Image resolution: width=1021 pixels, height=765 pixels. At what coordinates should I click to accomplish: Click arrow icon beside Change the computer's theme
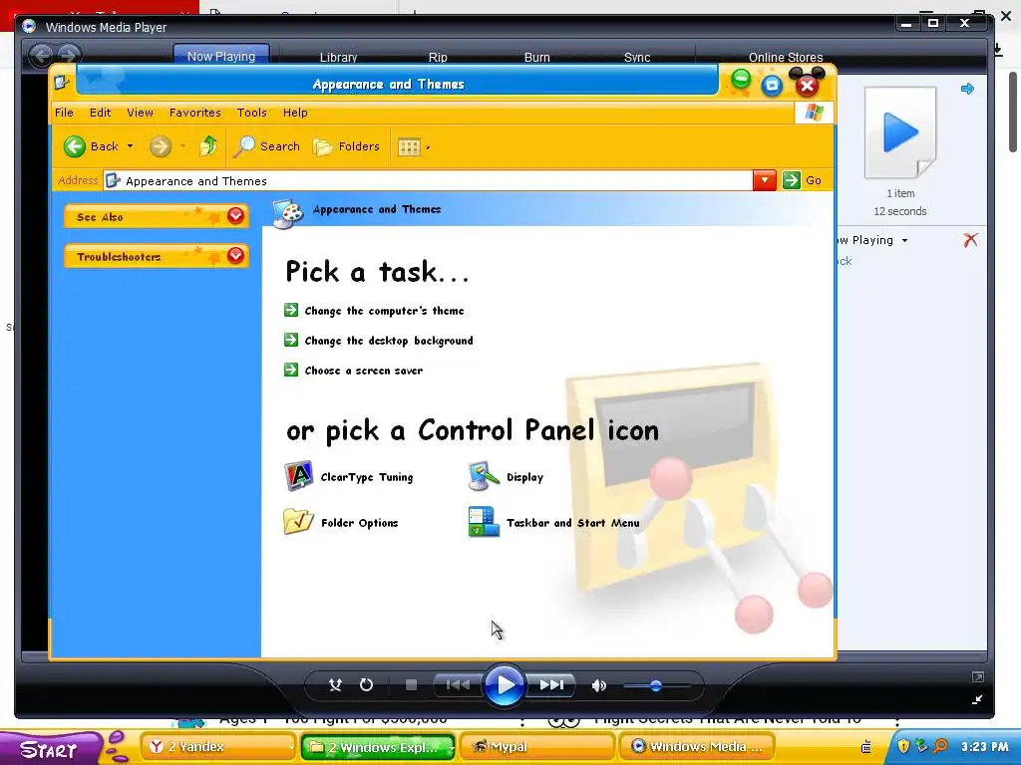(291, 311)
